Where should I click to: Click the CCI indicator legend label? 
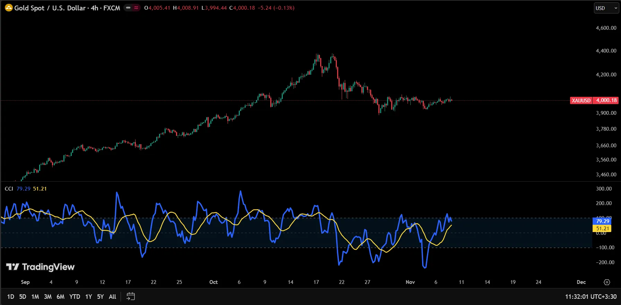pyautogui.click(x=9, y=189)
